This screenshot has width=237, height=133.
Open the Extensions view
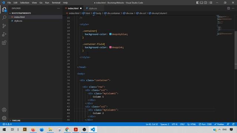point(4,43)
